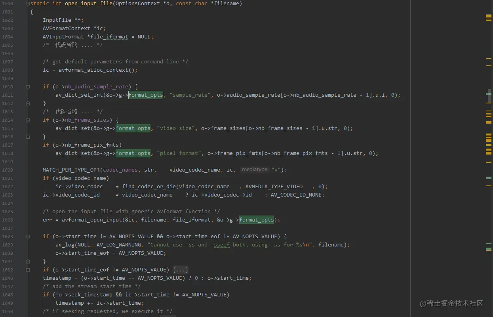Screen dimensions: 493x317
Task: Expand the folded block at line 1032
Action: tap(28, 269)
